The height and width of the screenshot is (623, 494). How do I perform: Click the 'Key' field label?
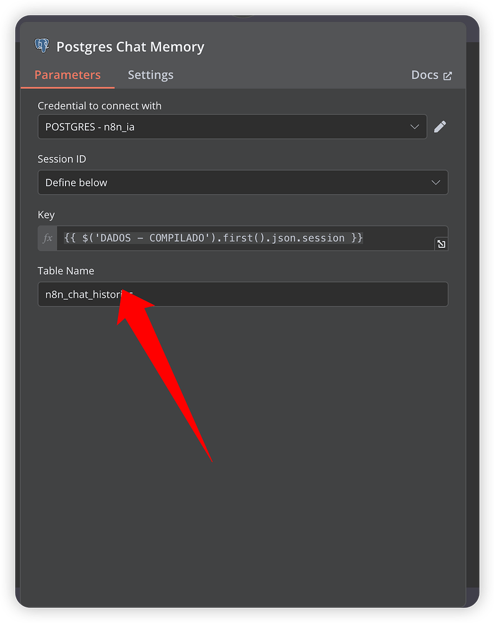[46, 215]
